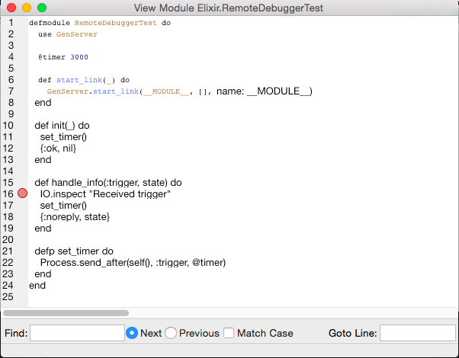Minimize the window with the yellow button
This screenshot has width=459, height=358.
coord(27,8)
